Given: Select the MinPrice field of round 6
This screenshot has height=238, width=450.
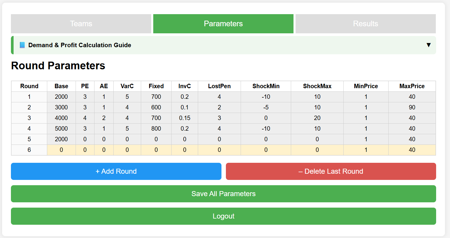Looking at the screenshot, I should (366, 150).
